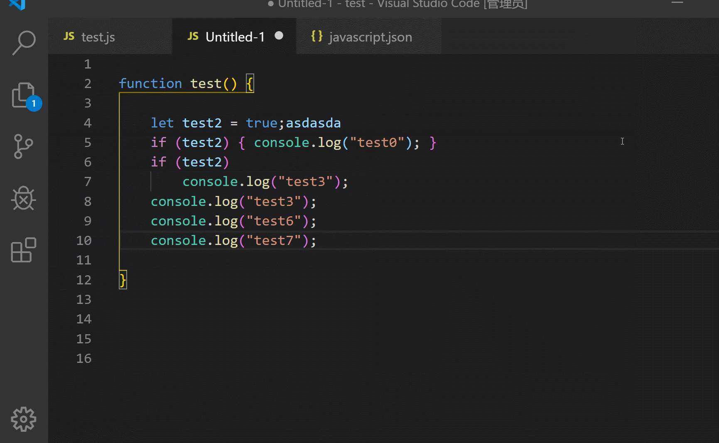Place cursor inside console.log("test7") statement
The width and height of the screenshot is (719, 443).
tap(233, 240)
